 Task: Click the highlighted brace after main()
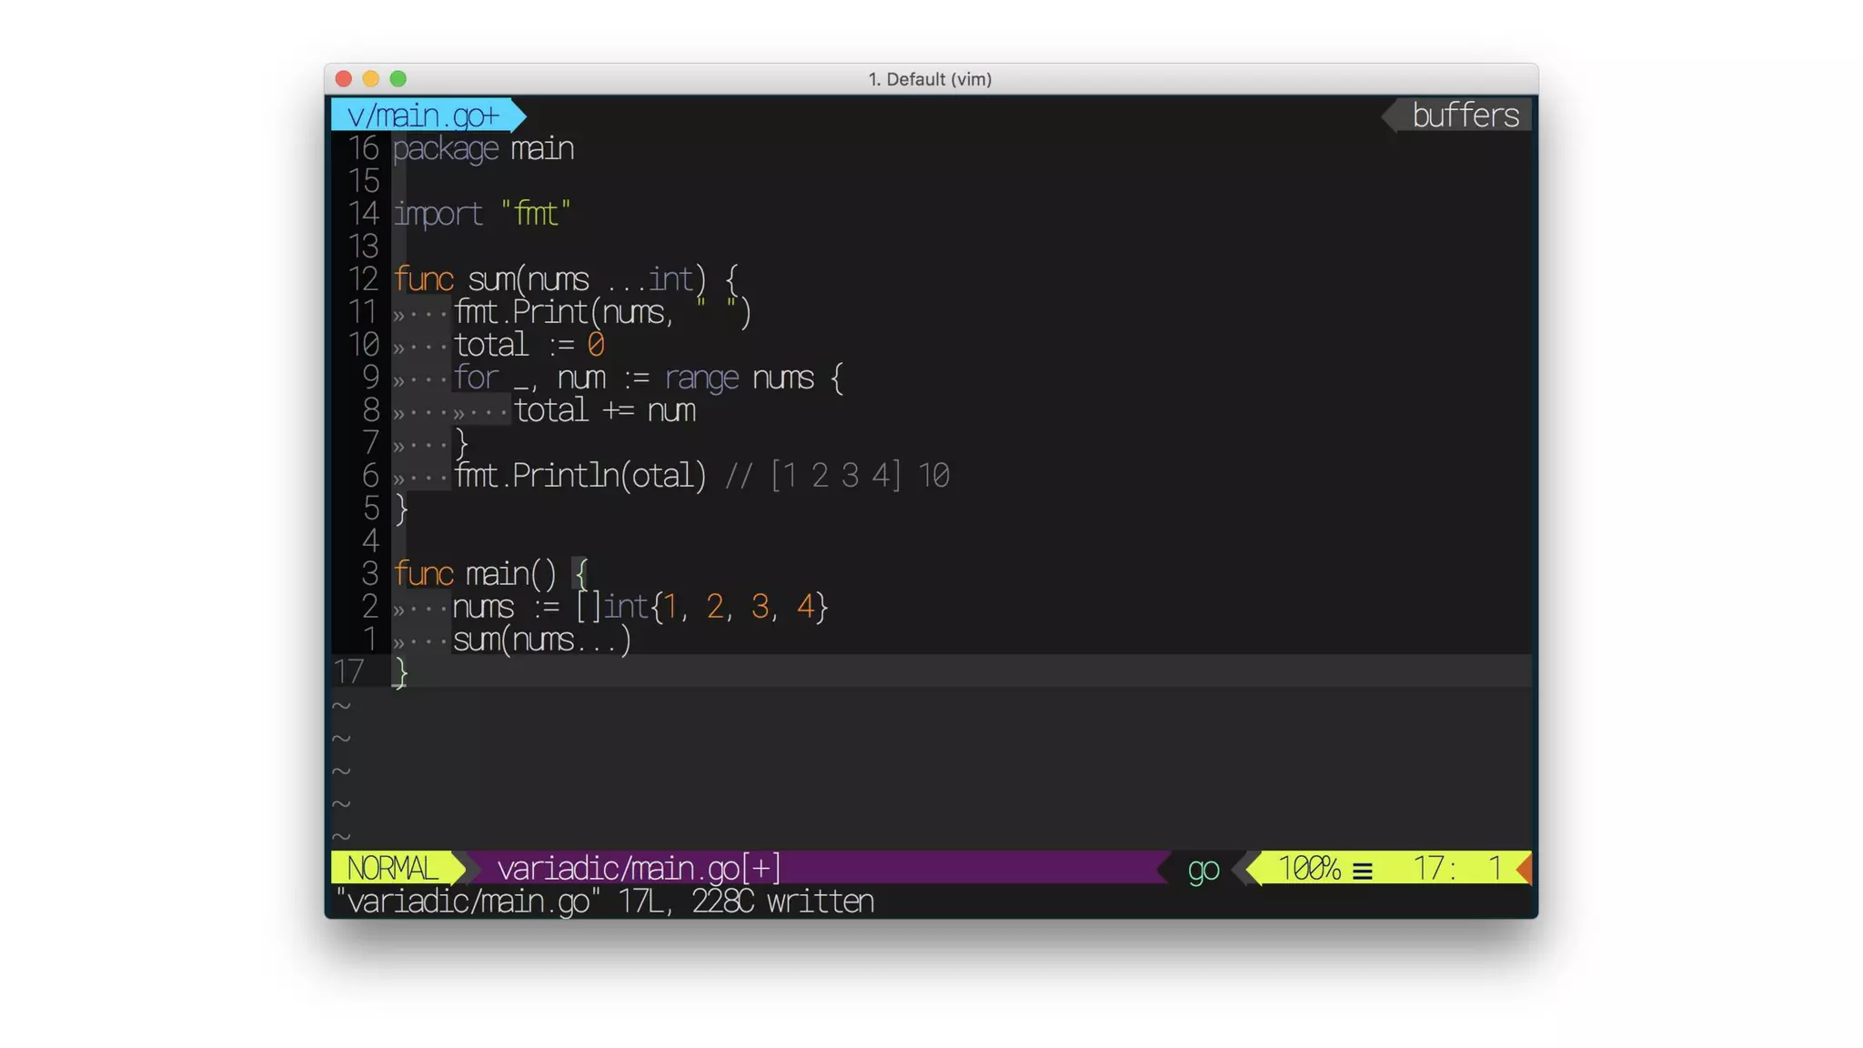580,574
